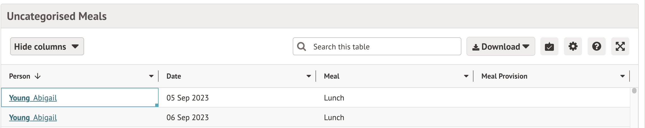Click the Download button caret
The height and width of the screenshot is (128, 645).
(526, 47)
